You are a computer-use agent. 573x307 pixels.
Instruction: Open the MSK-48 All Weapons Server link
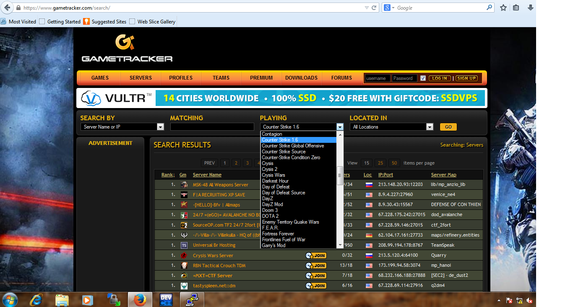221,185
